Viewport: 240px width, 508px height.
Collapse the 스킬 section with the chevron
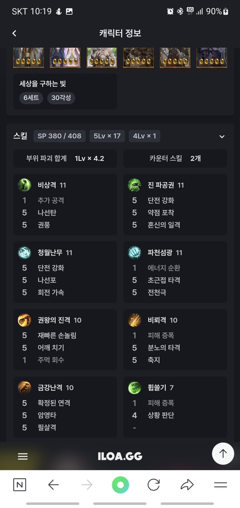222,137
